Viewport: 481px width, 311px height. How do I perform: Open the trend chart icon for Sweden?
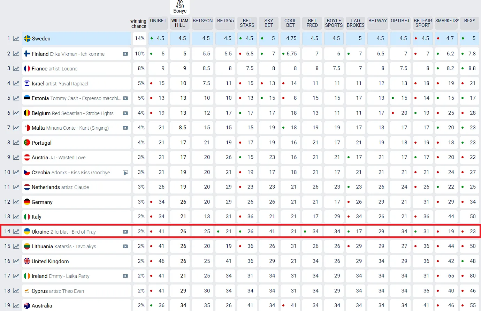tap(16, 39)
